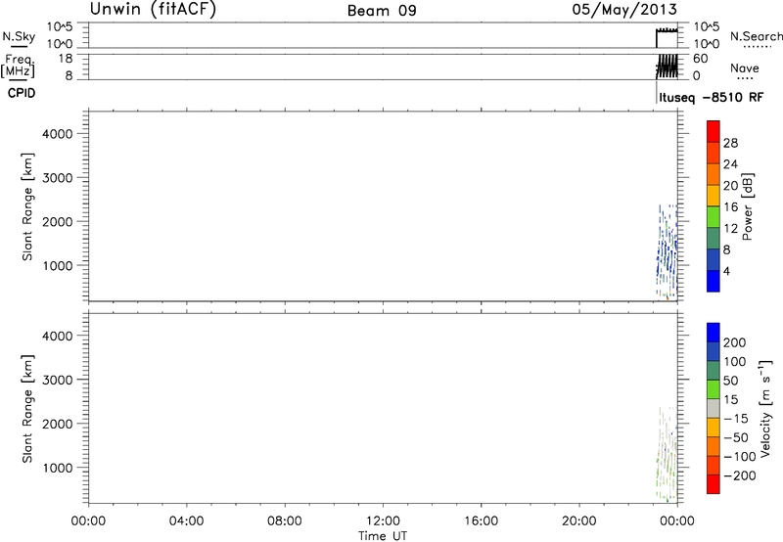The image size is (783, 542).
Task: Click the green 12–16 dB Power swatch
Action: pyautogui.click(x=714, y=217)
